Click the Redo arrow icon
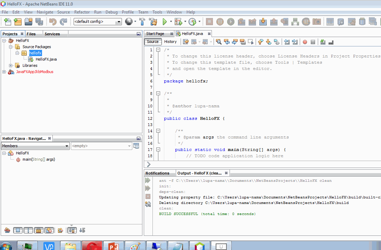The image size is (381, 250). 64,22
